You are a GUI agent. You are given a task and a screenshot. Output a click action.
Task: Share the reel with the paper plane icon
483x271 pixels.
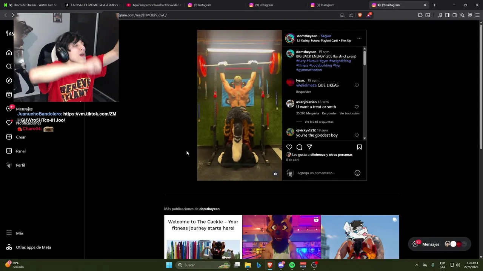point(309,147)
